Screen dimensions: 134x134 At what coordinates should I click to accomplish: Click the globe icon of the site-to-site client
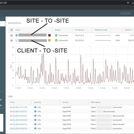(x=16, y=35)
